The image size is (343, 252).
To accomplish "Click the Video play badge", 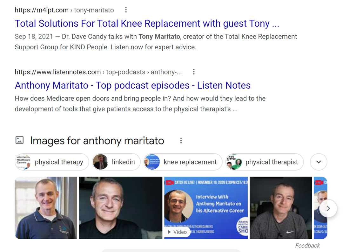I will [x=178, y=232].
